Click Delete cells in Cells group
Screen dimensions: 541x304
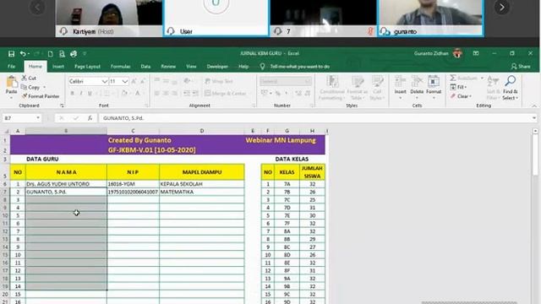click(x=417, y=88)
